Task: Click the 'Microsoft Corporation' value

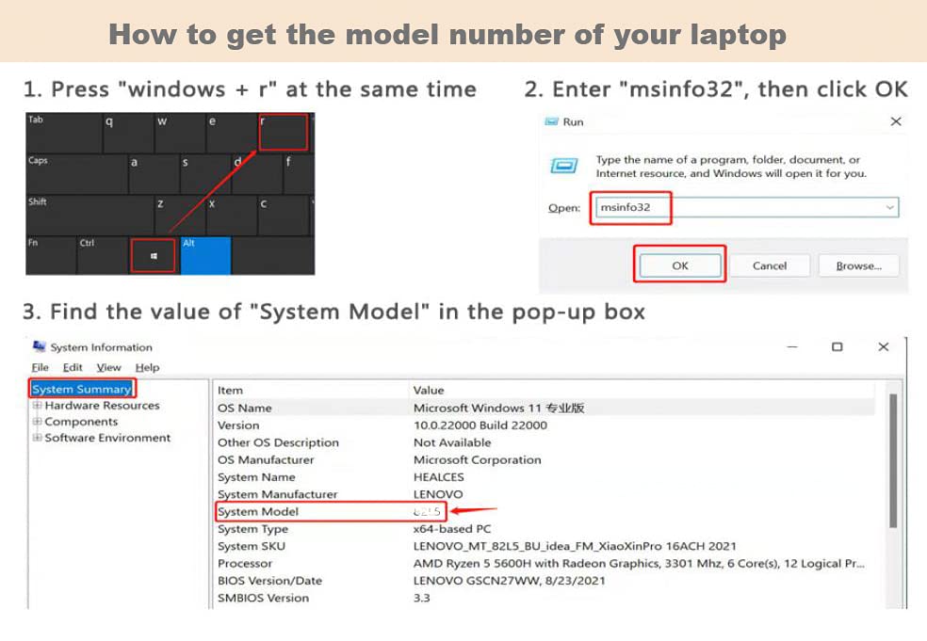Action: [x=477, y=459]
